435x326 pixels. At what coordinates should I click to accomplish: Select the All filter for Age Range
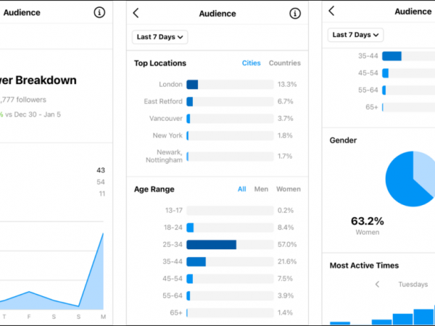pos(242,189)
